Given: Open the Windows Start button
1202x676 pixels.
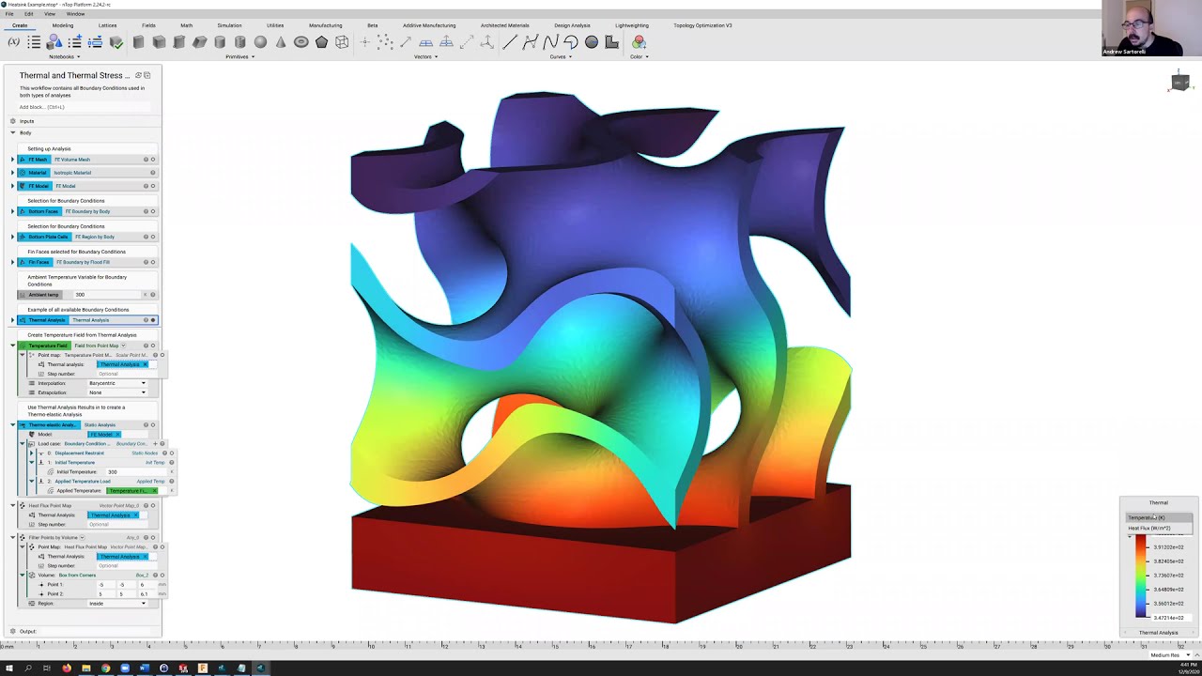Looking at the screenshot, I should coord(8,668).
